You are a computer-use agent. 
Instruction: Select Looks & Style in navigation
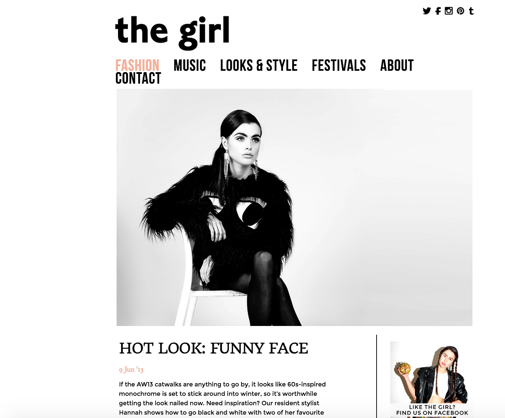point(259,65)
